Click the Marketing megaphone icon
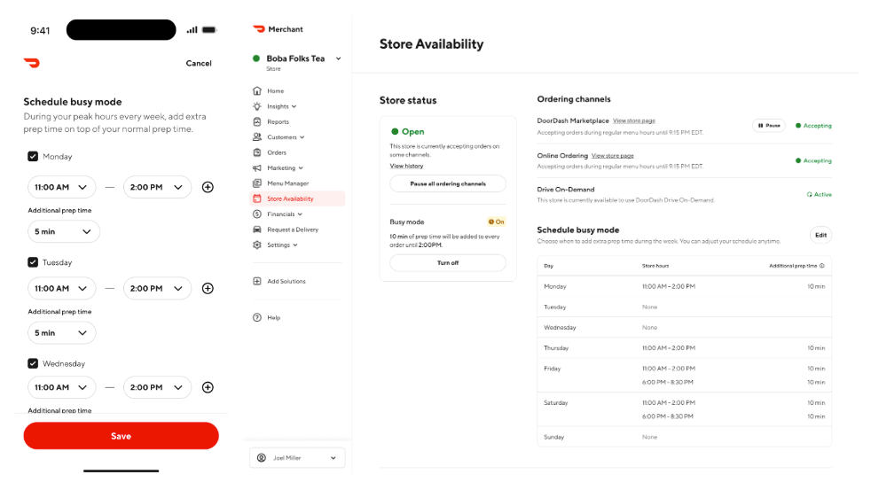 tap(256, 167)
